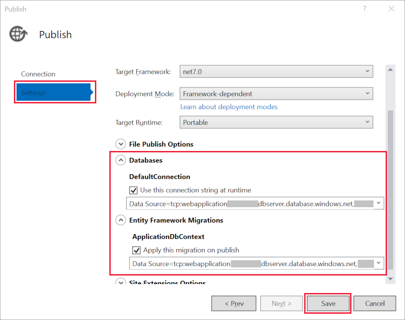This screenshot has height=320, width=405.
Task: Click the scrollbar up arrow icon
Action: point(390,69)
